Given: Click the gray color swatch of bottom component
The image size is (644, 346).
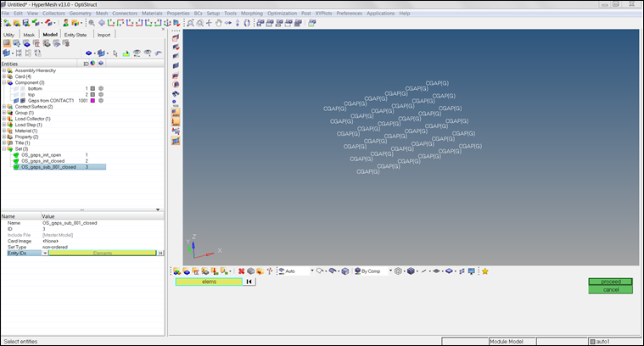Looking at the screenshot, I should [92, 89].
